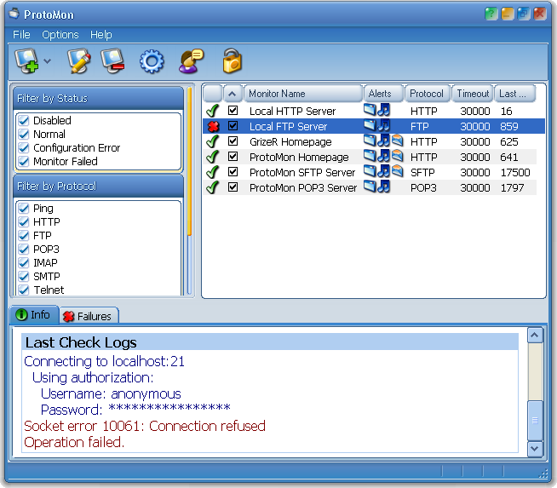Toggle the IMAP protocol filter checkbox
The image size is (557, 488).
point(24,262)
